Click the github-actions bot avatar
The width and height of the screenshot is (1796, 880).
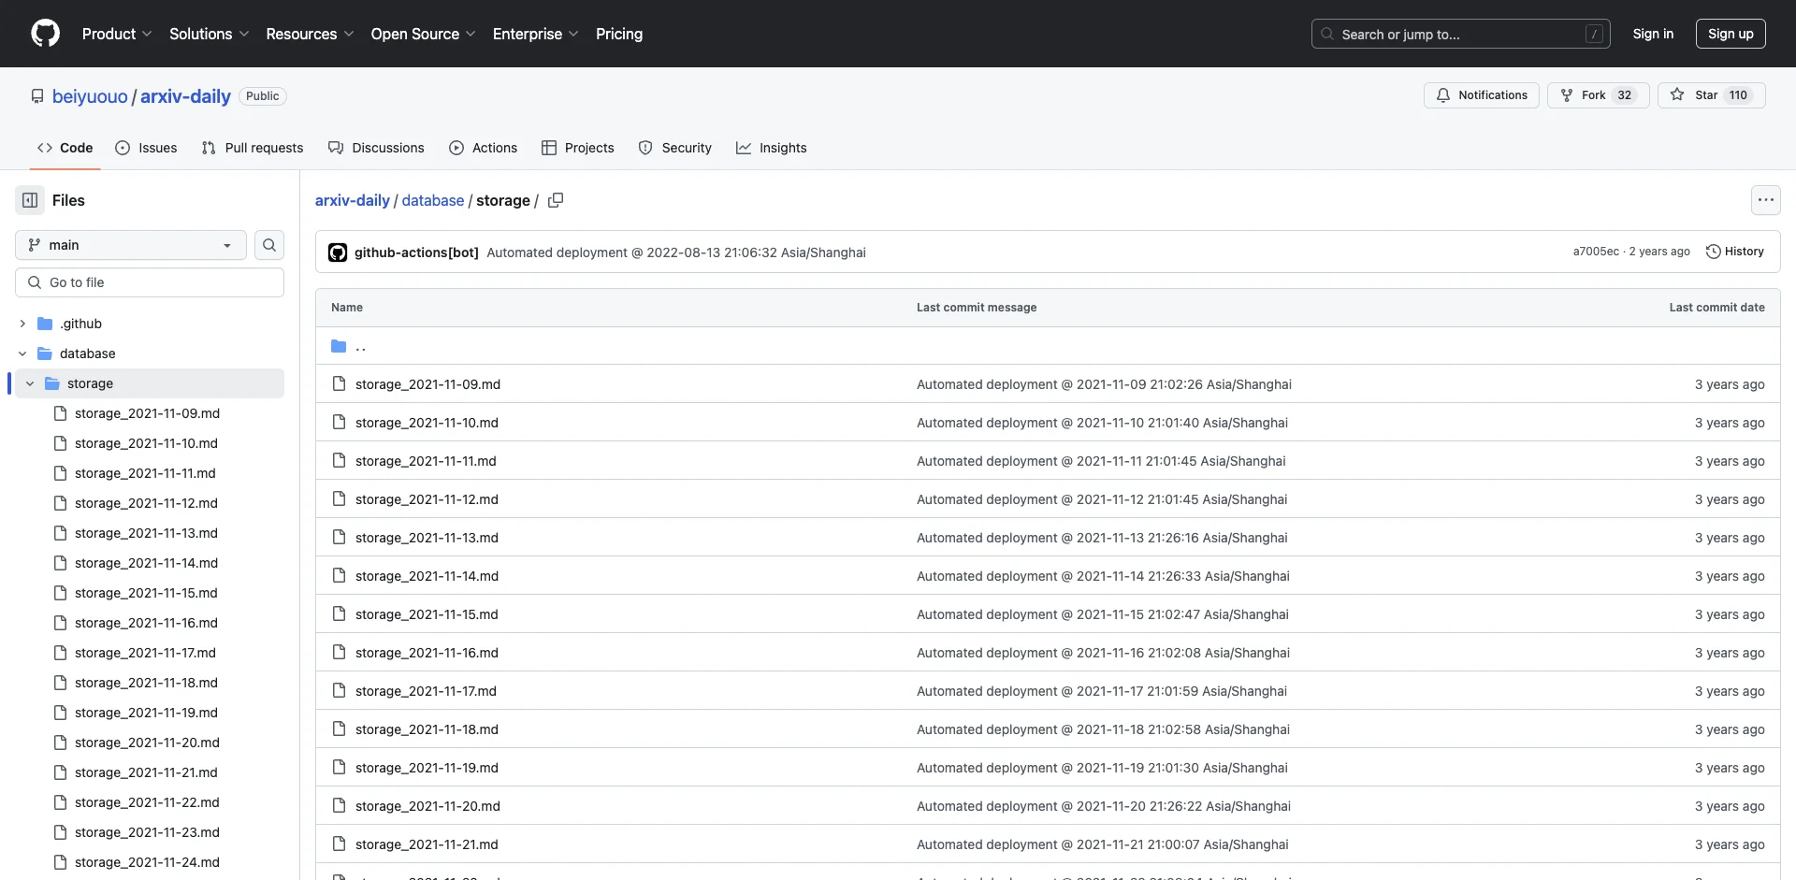[x=338, y=252]
